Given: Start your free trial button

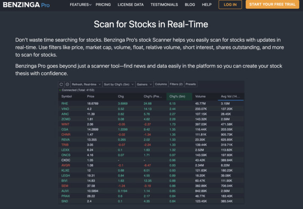Looking at the screenshot, I should 272,4.
